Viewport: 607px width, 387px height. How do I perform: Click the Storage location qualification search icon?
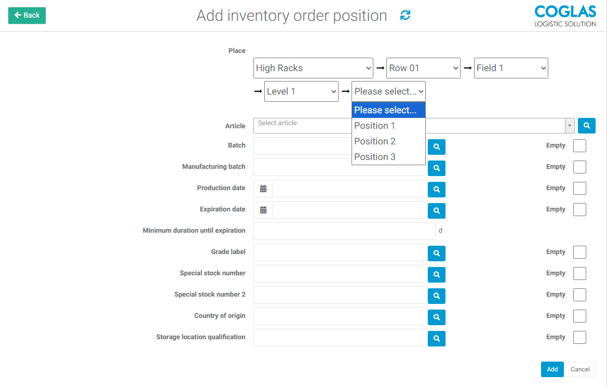click(437, 339)
